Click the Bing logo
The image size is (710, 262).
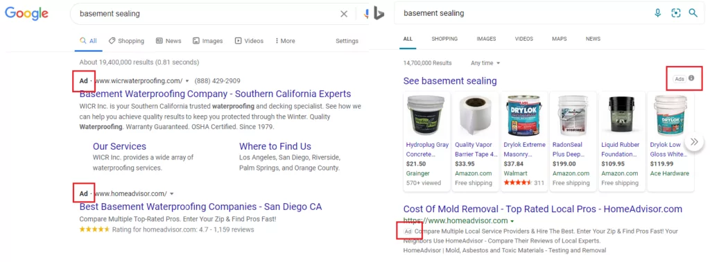(x=379, y=14)
